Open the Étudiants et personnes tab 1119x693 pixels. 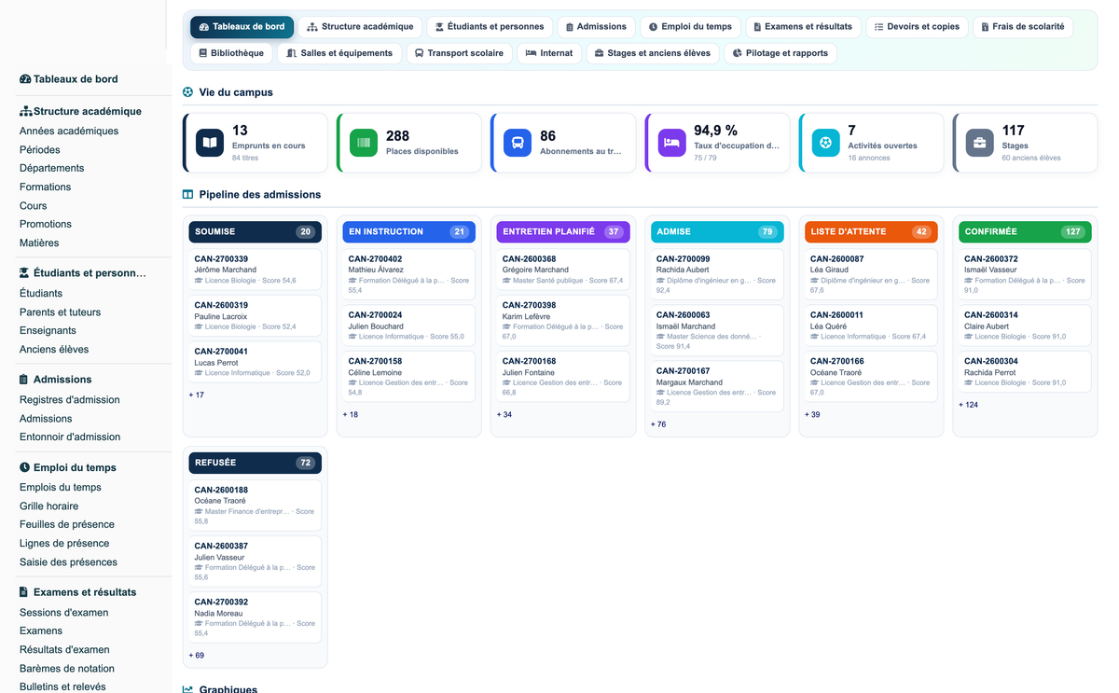tap(490, 27)
